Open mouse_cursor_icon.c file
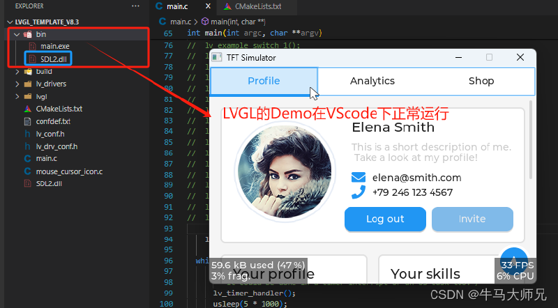This screenshot has height=308, width=558. (x=69, y=171)
